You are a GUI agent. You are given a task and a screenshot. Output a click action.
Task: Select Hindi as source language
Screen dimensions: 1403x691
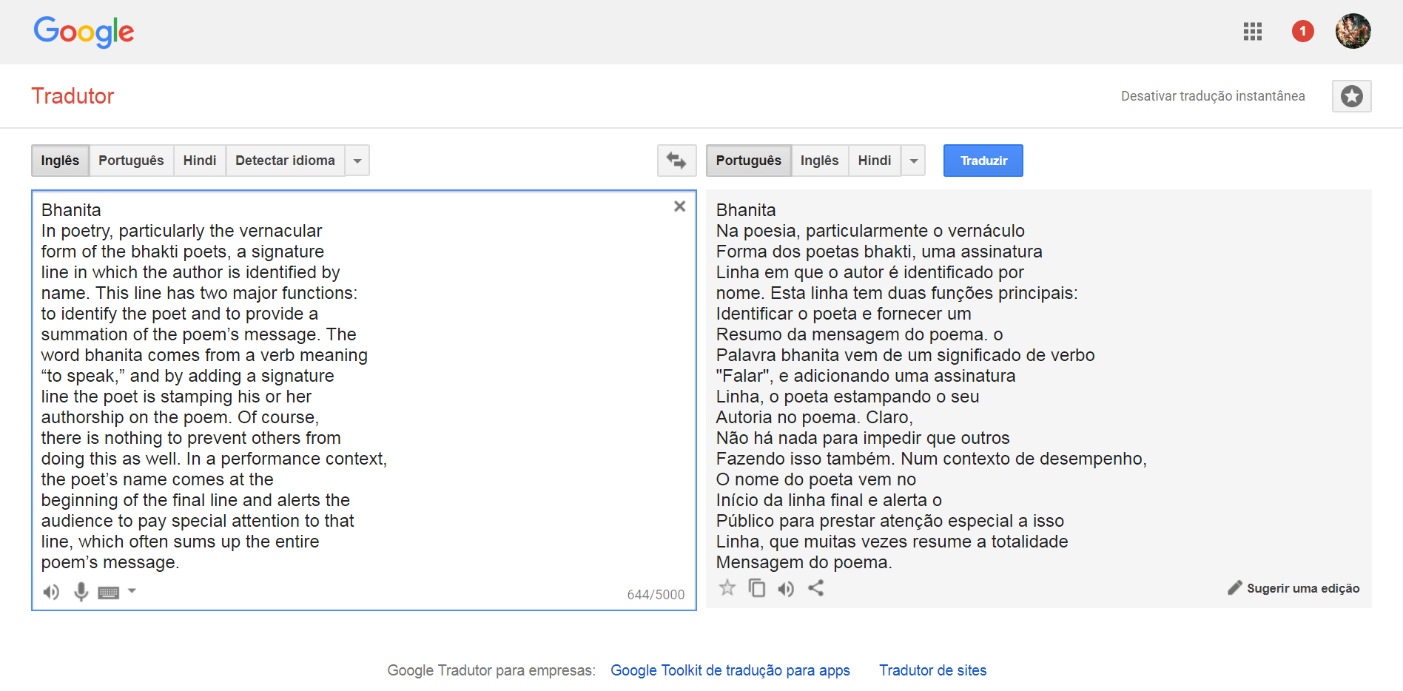tap(200, 161)
